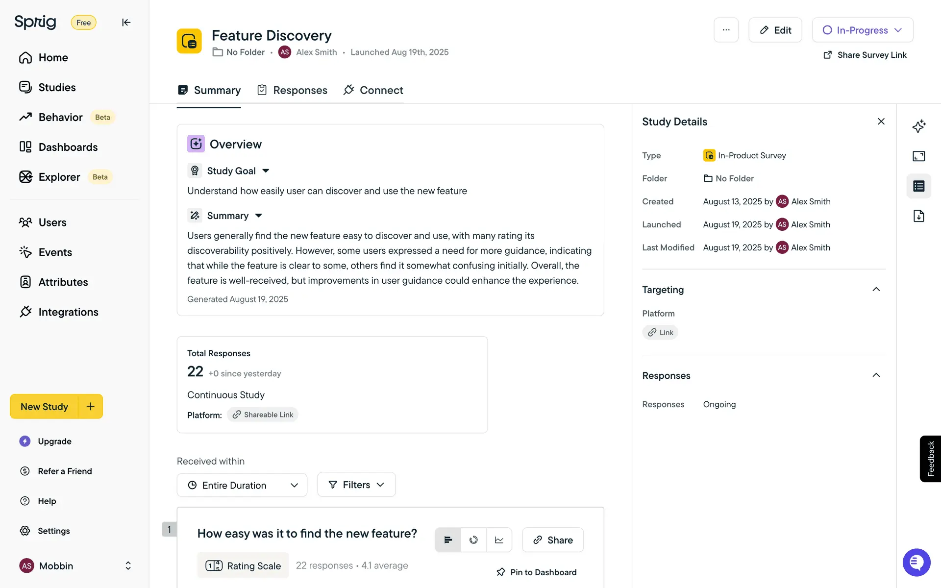Screen dimensions: 941x588
Task: Collapse the left sidebar with arrow icon
Action: [x=126, y=23]
